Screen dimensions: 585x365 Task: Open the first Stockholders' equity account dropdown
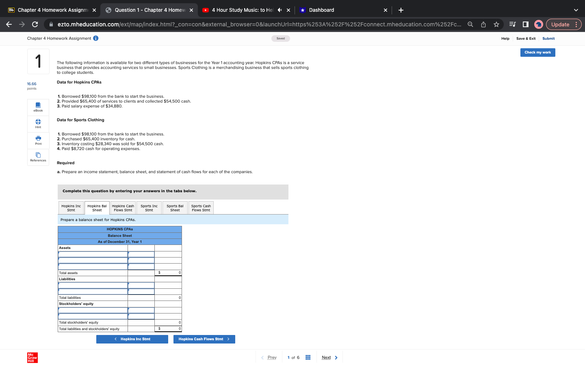(x=93, y=310)
